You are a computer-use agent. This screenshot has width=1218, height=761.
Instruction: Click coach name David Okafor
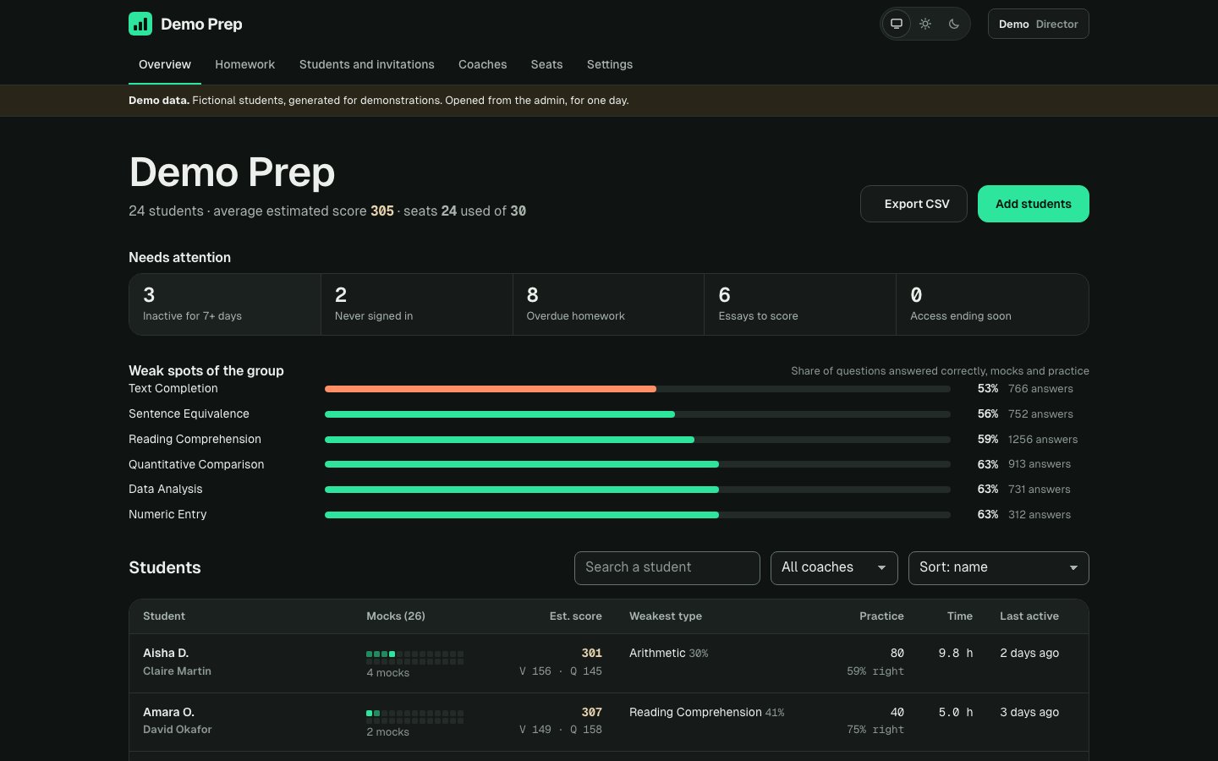pyautogui.click(x=177, y=729)
